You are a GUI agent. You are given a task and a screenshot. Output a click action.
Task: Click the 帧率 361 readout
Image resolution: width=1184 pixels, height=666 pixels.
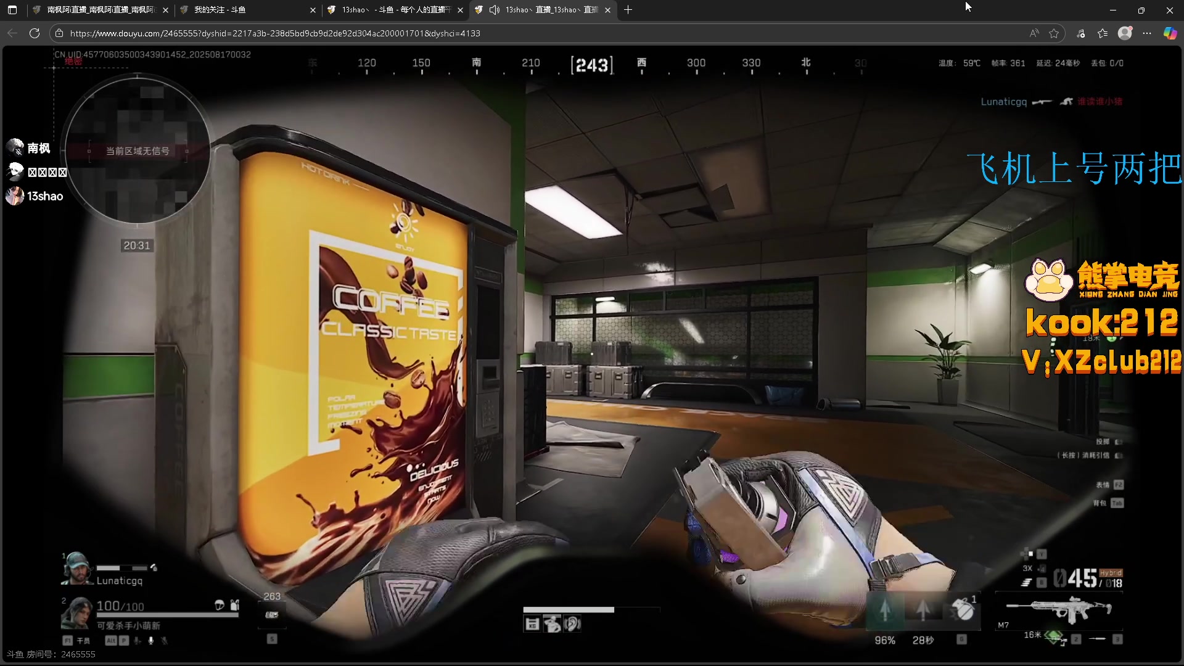[1008, 63]
